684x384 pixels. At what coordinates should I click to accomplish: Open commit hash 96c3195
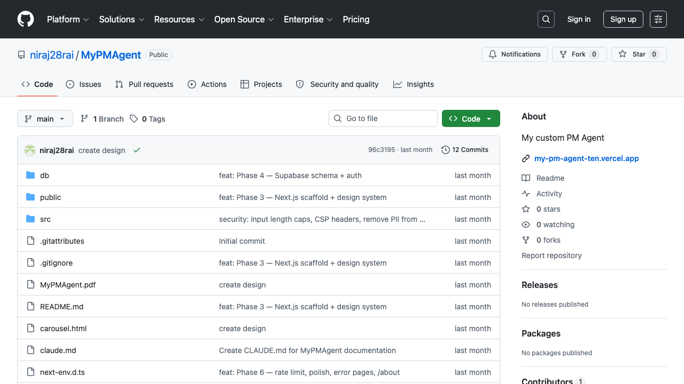point(382,150)
